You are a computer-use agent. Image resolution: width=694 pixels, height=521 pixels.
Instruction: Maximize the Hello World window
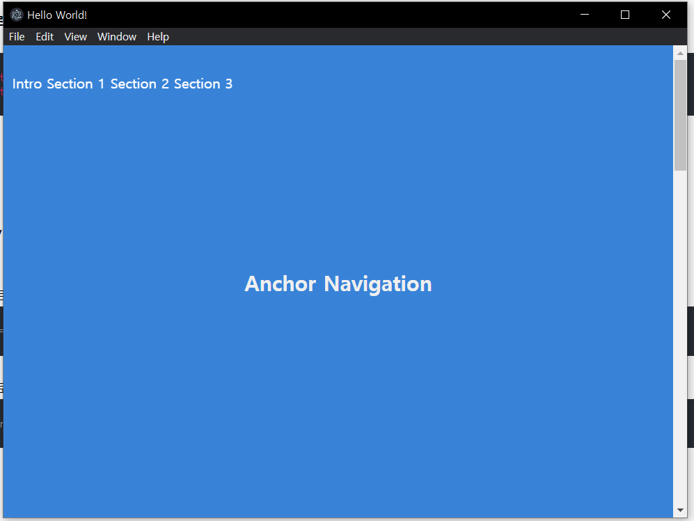(625, 15)
